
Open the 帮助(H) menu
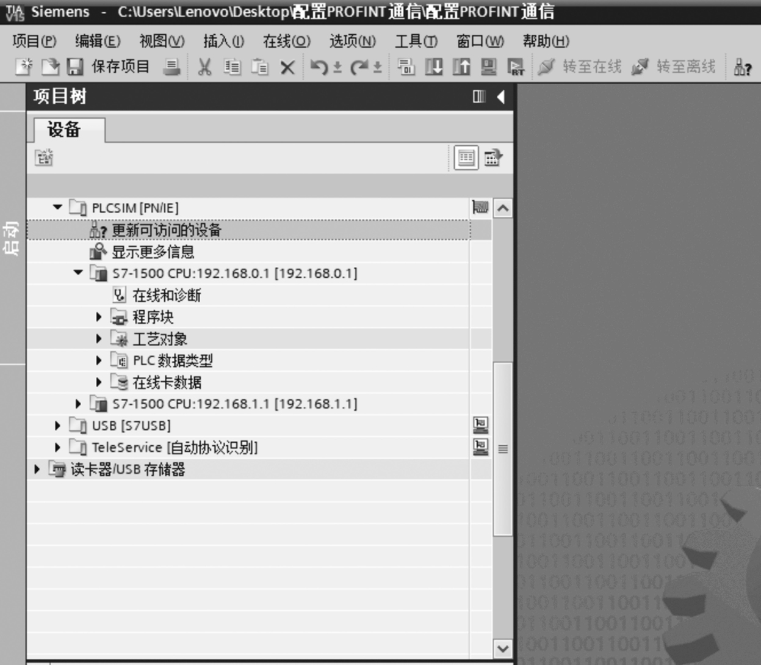pyautogui.click(x=546, y=41)
